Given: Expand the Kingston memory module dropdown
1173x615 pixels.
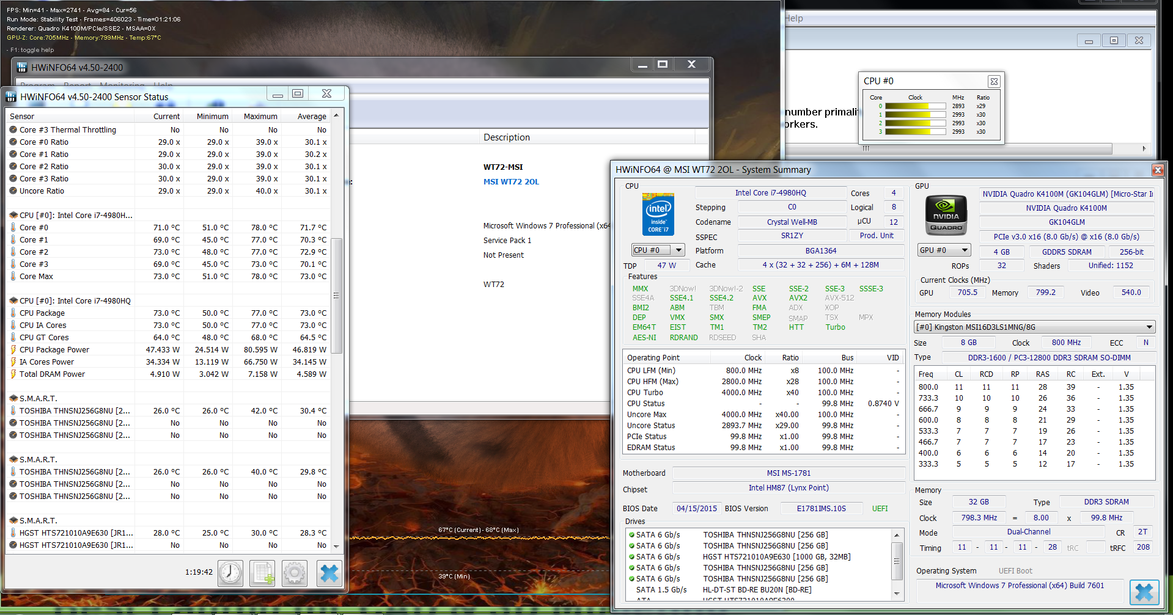Looking at the screenshot, I should 1034,327.
